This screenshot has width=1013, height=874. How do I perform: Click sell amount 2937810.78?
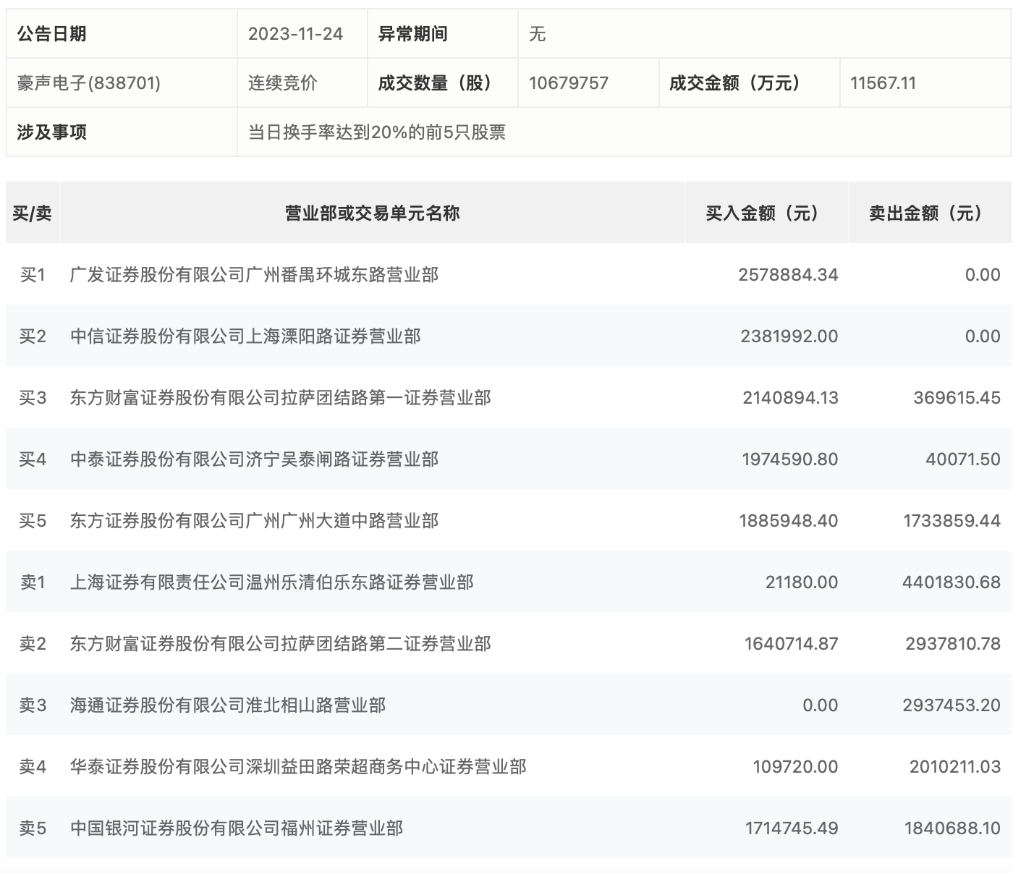pyautogui.click(x=953, y=644)
